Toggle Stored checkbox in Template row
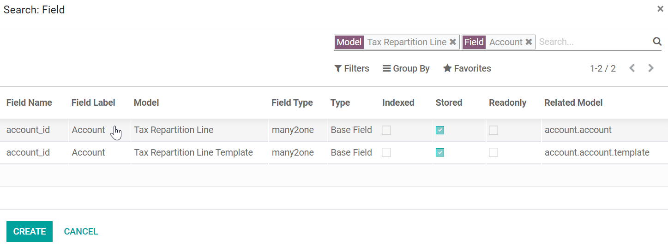Viewport: 668px width, 247px height. (x=440, y=152)
